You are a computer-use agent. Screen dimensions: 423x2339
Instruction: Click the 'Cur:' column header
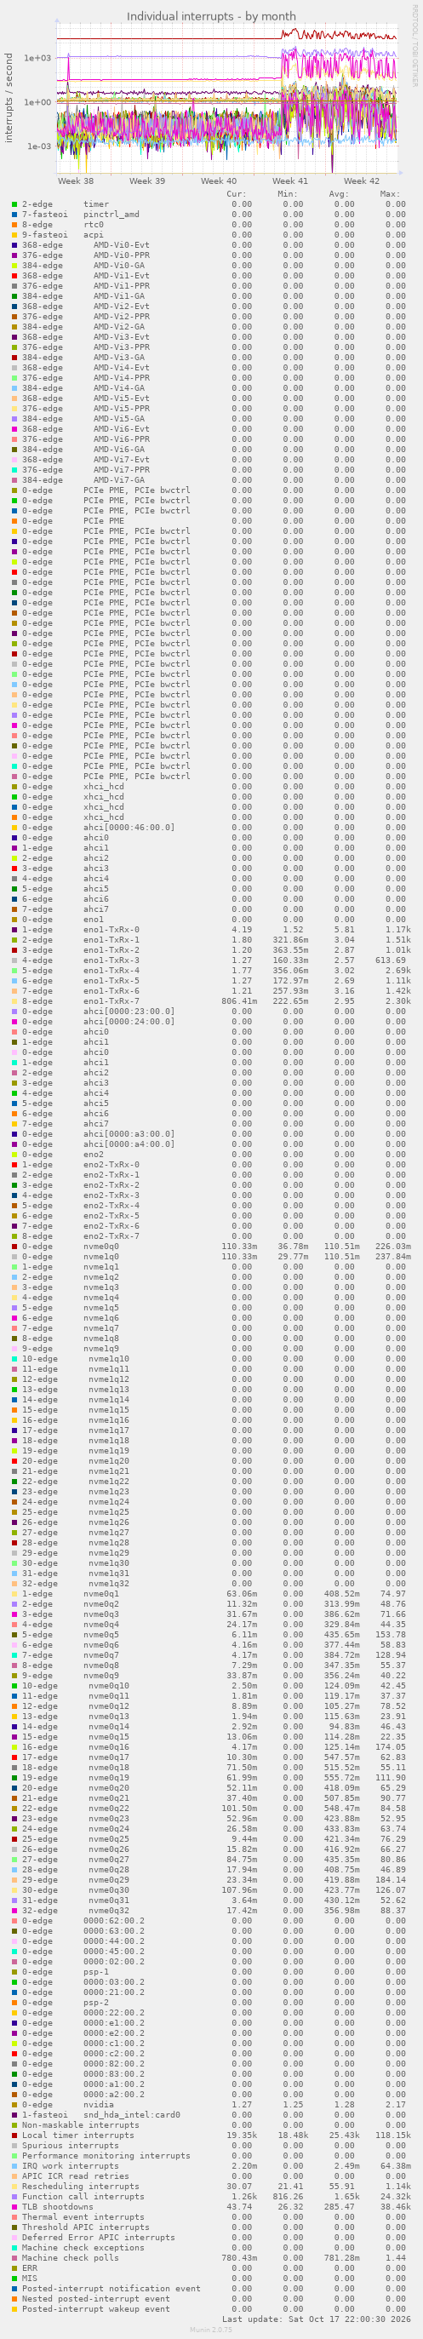tap(236, 193)
